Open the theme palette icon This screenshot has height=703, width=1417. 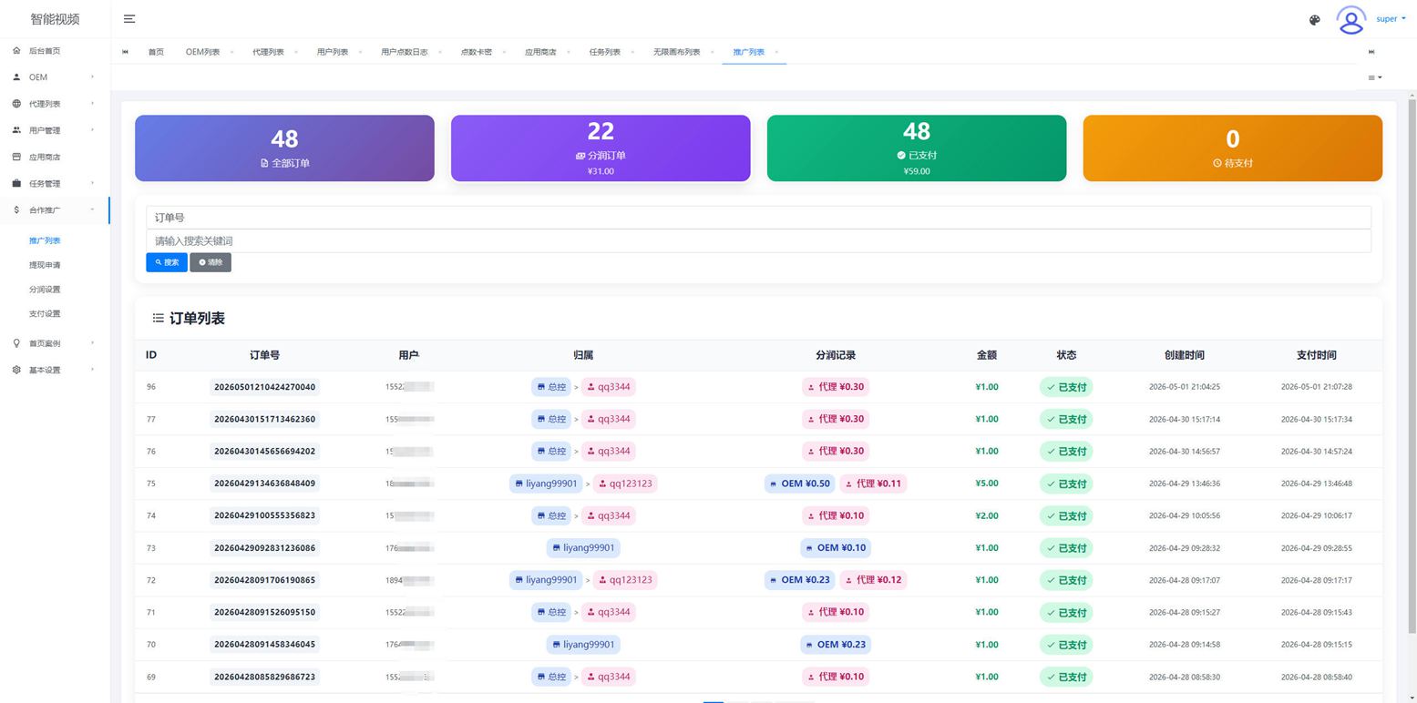coord(1314,20)
